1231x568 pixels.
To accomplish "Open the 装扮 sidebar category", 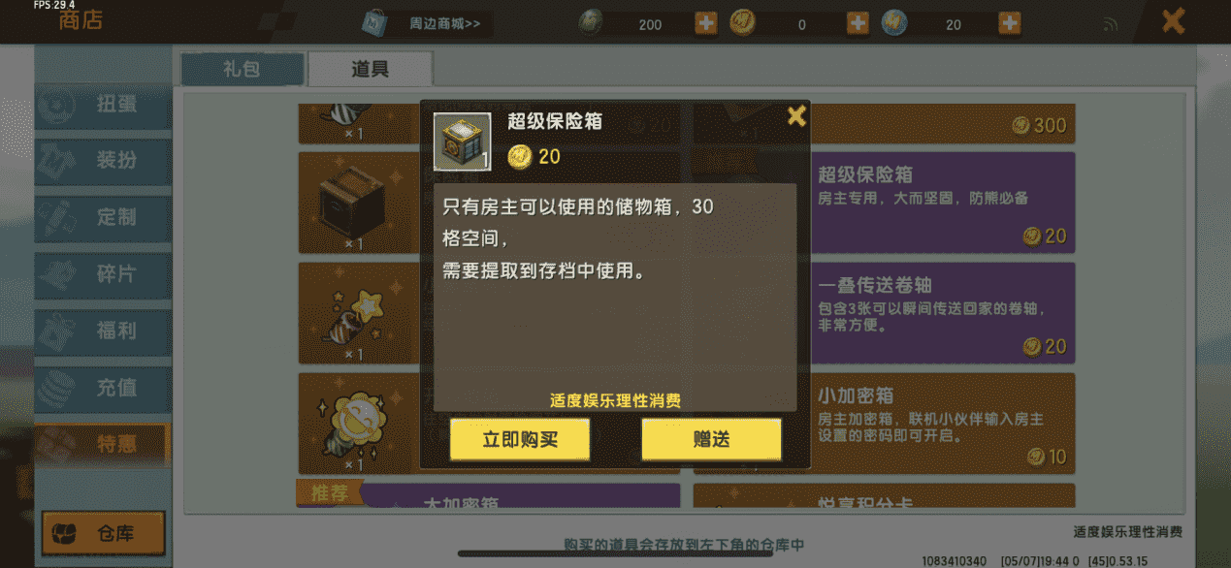I will tap(103, 161).
